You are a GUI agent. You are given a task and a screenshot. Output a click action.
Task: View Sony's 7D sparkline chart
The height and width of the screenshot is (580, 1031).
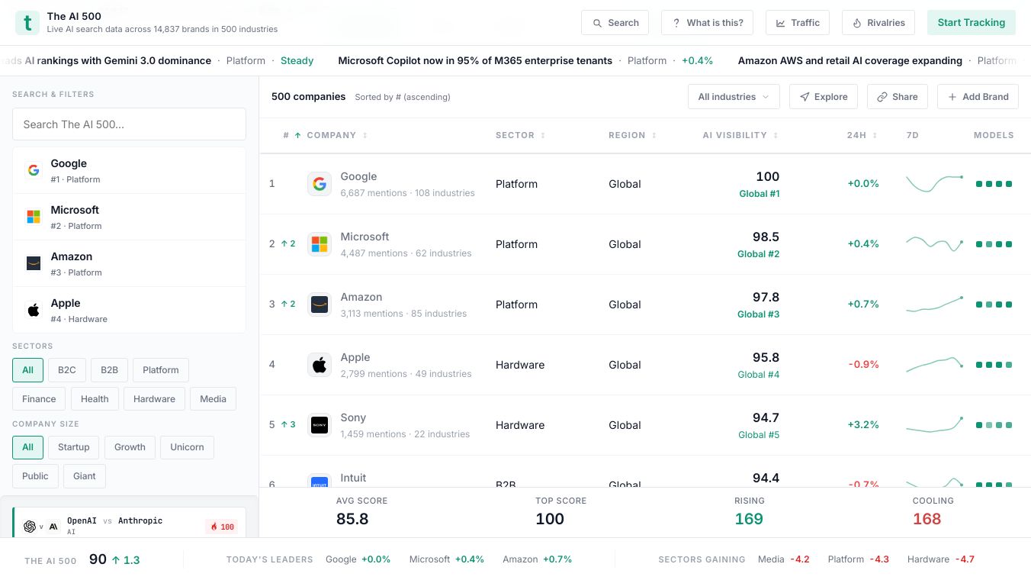tap(934, 425)
